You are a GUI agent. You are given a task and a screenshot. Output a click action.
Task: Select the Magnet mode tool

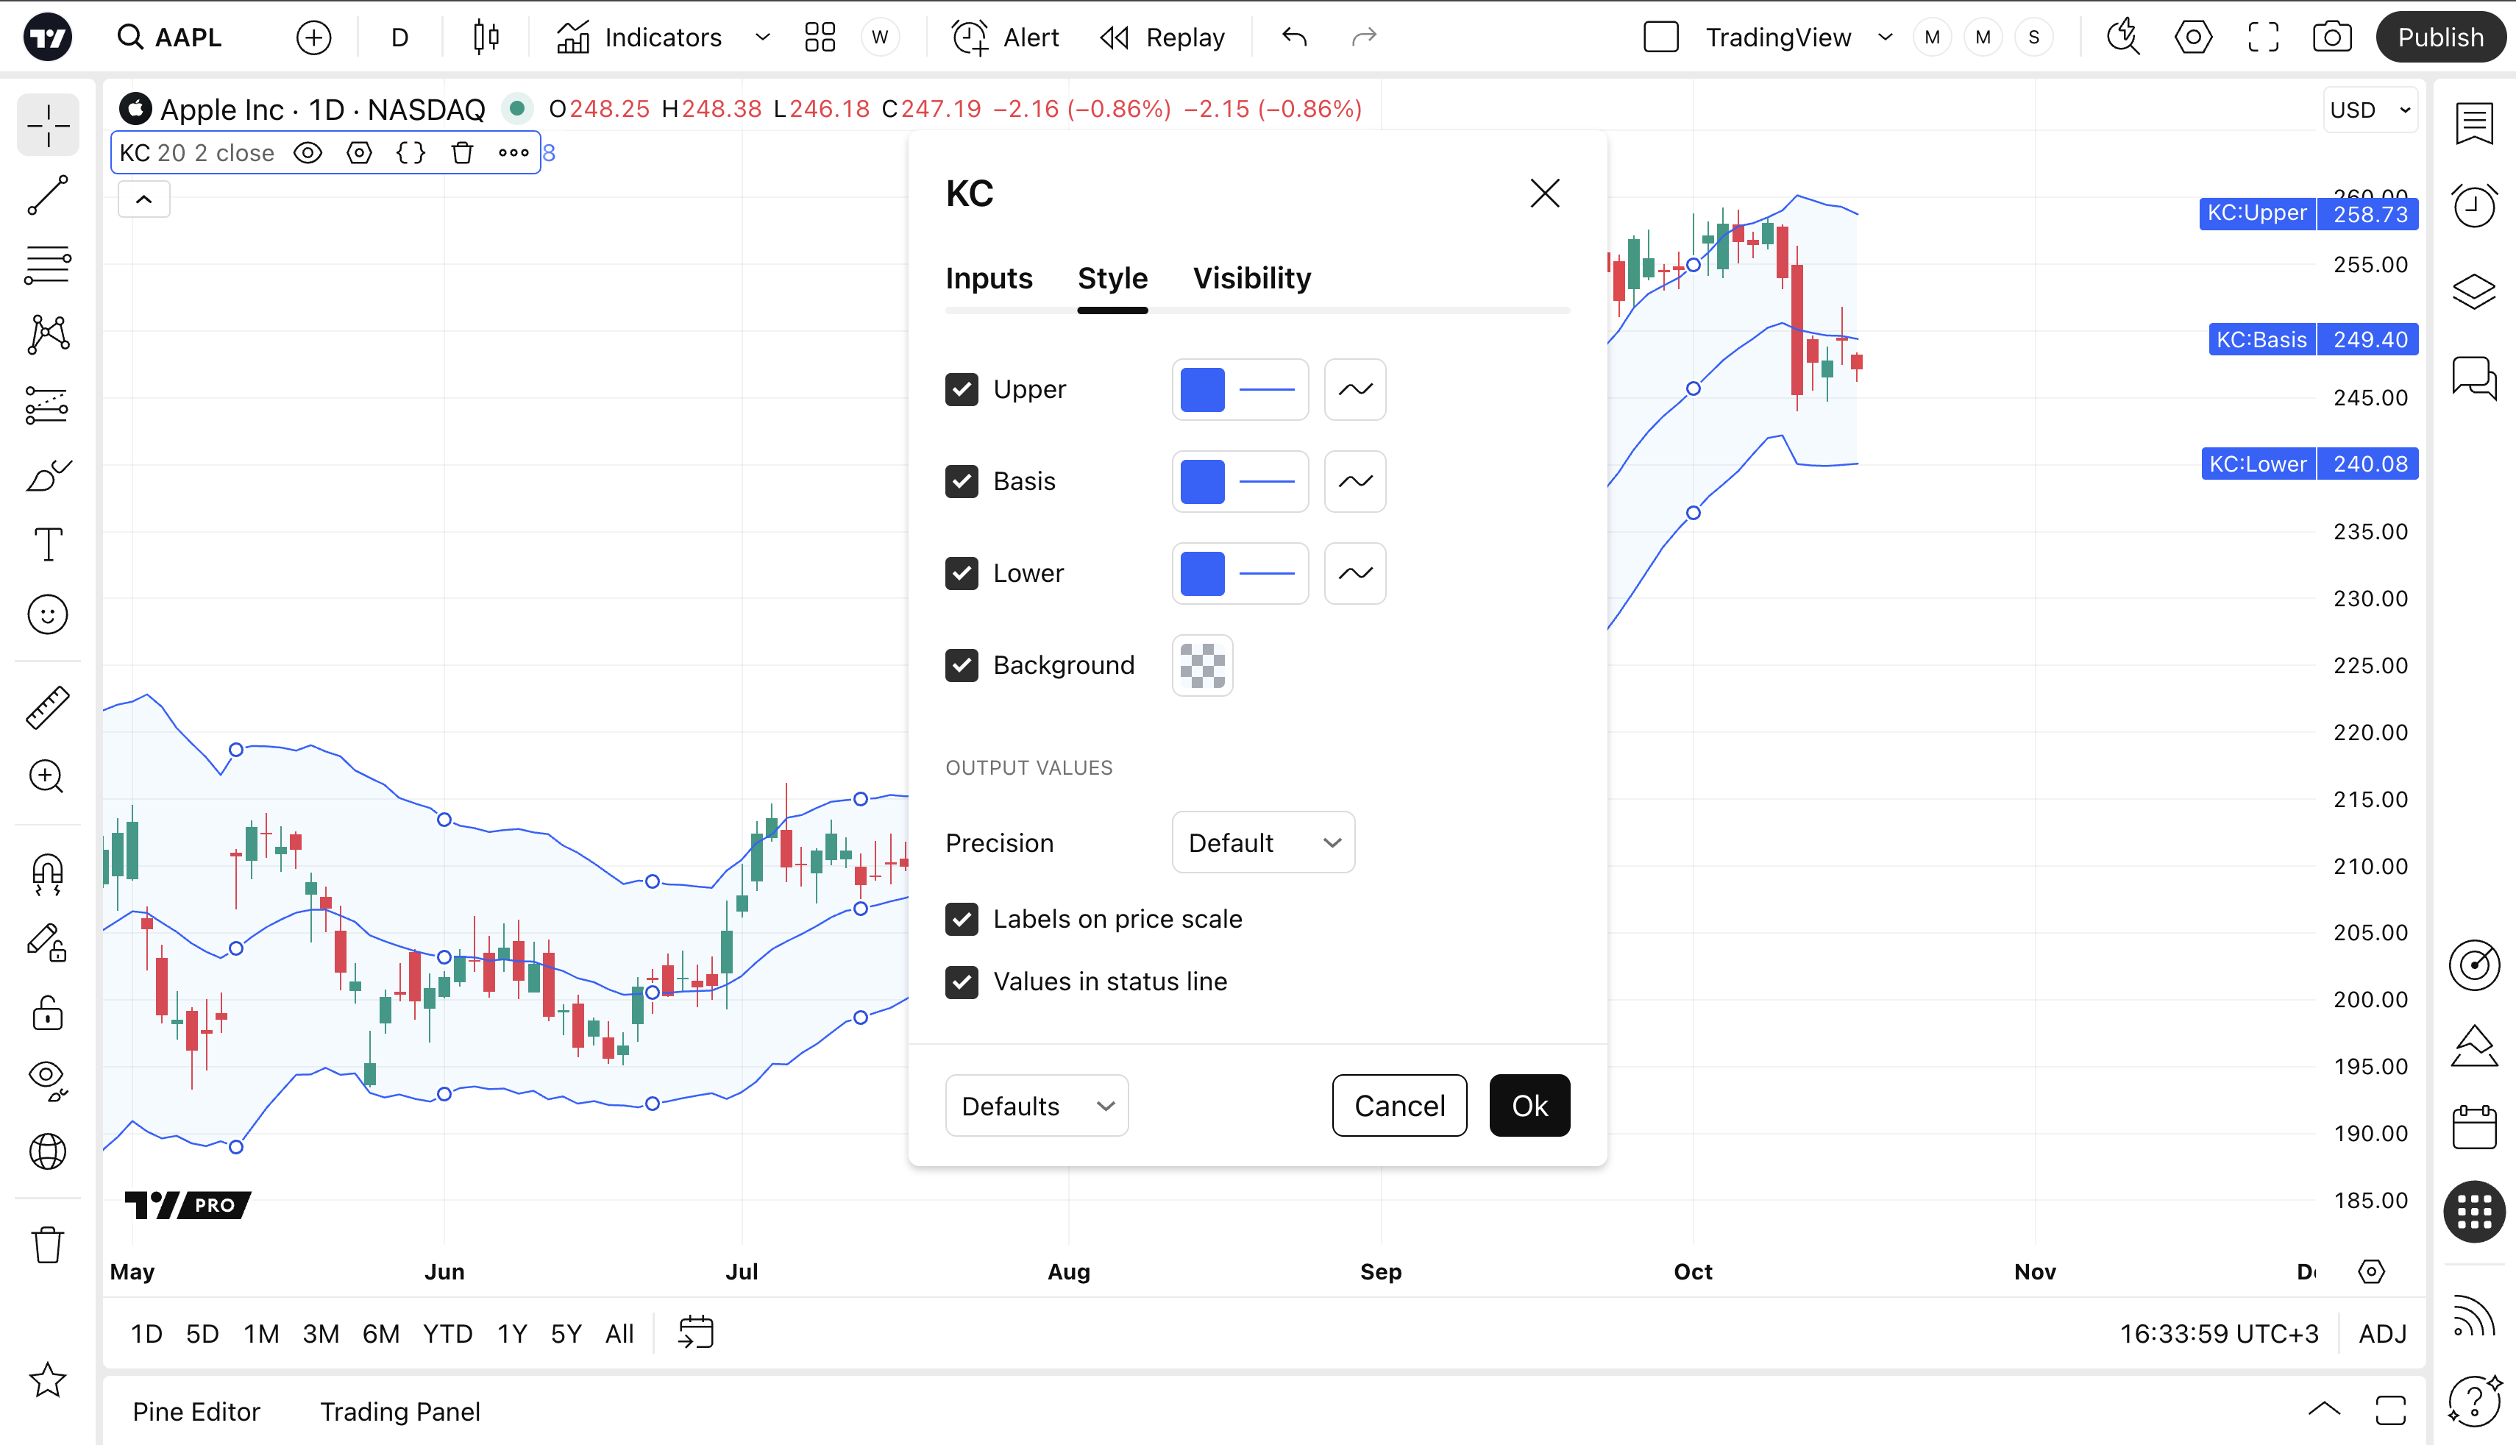point(46,874)
